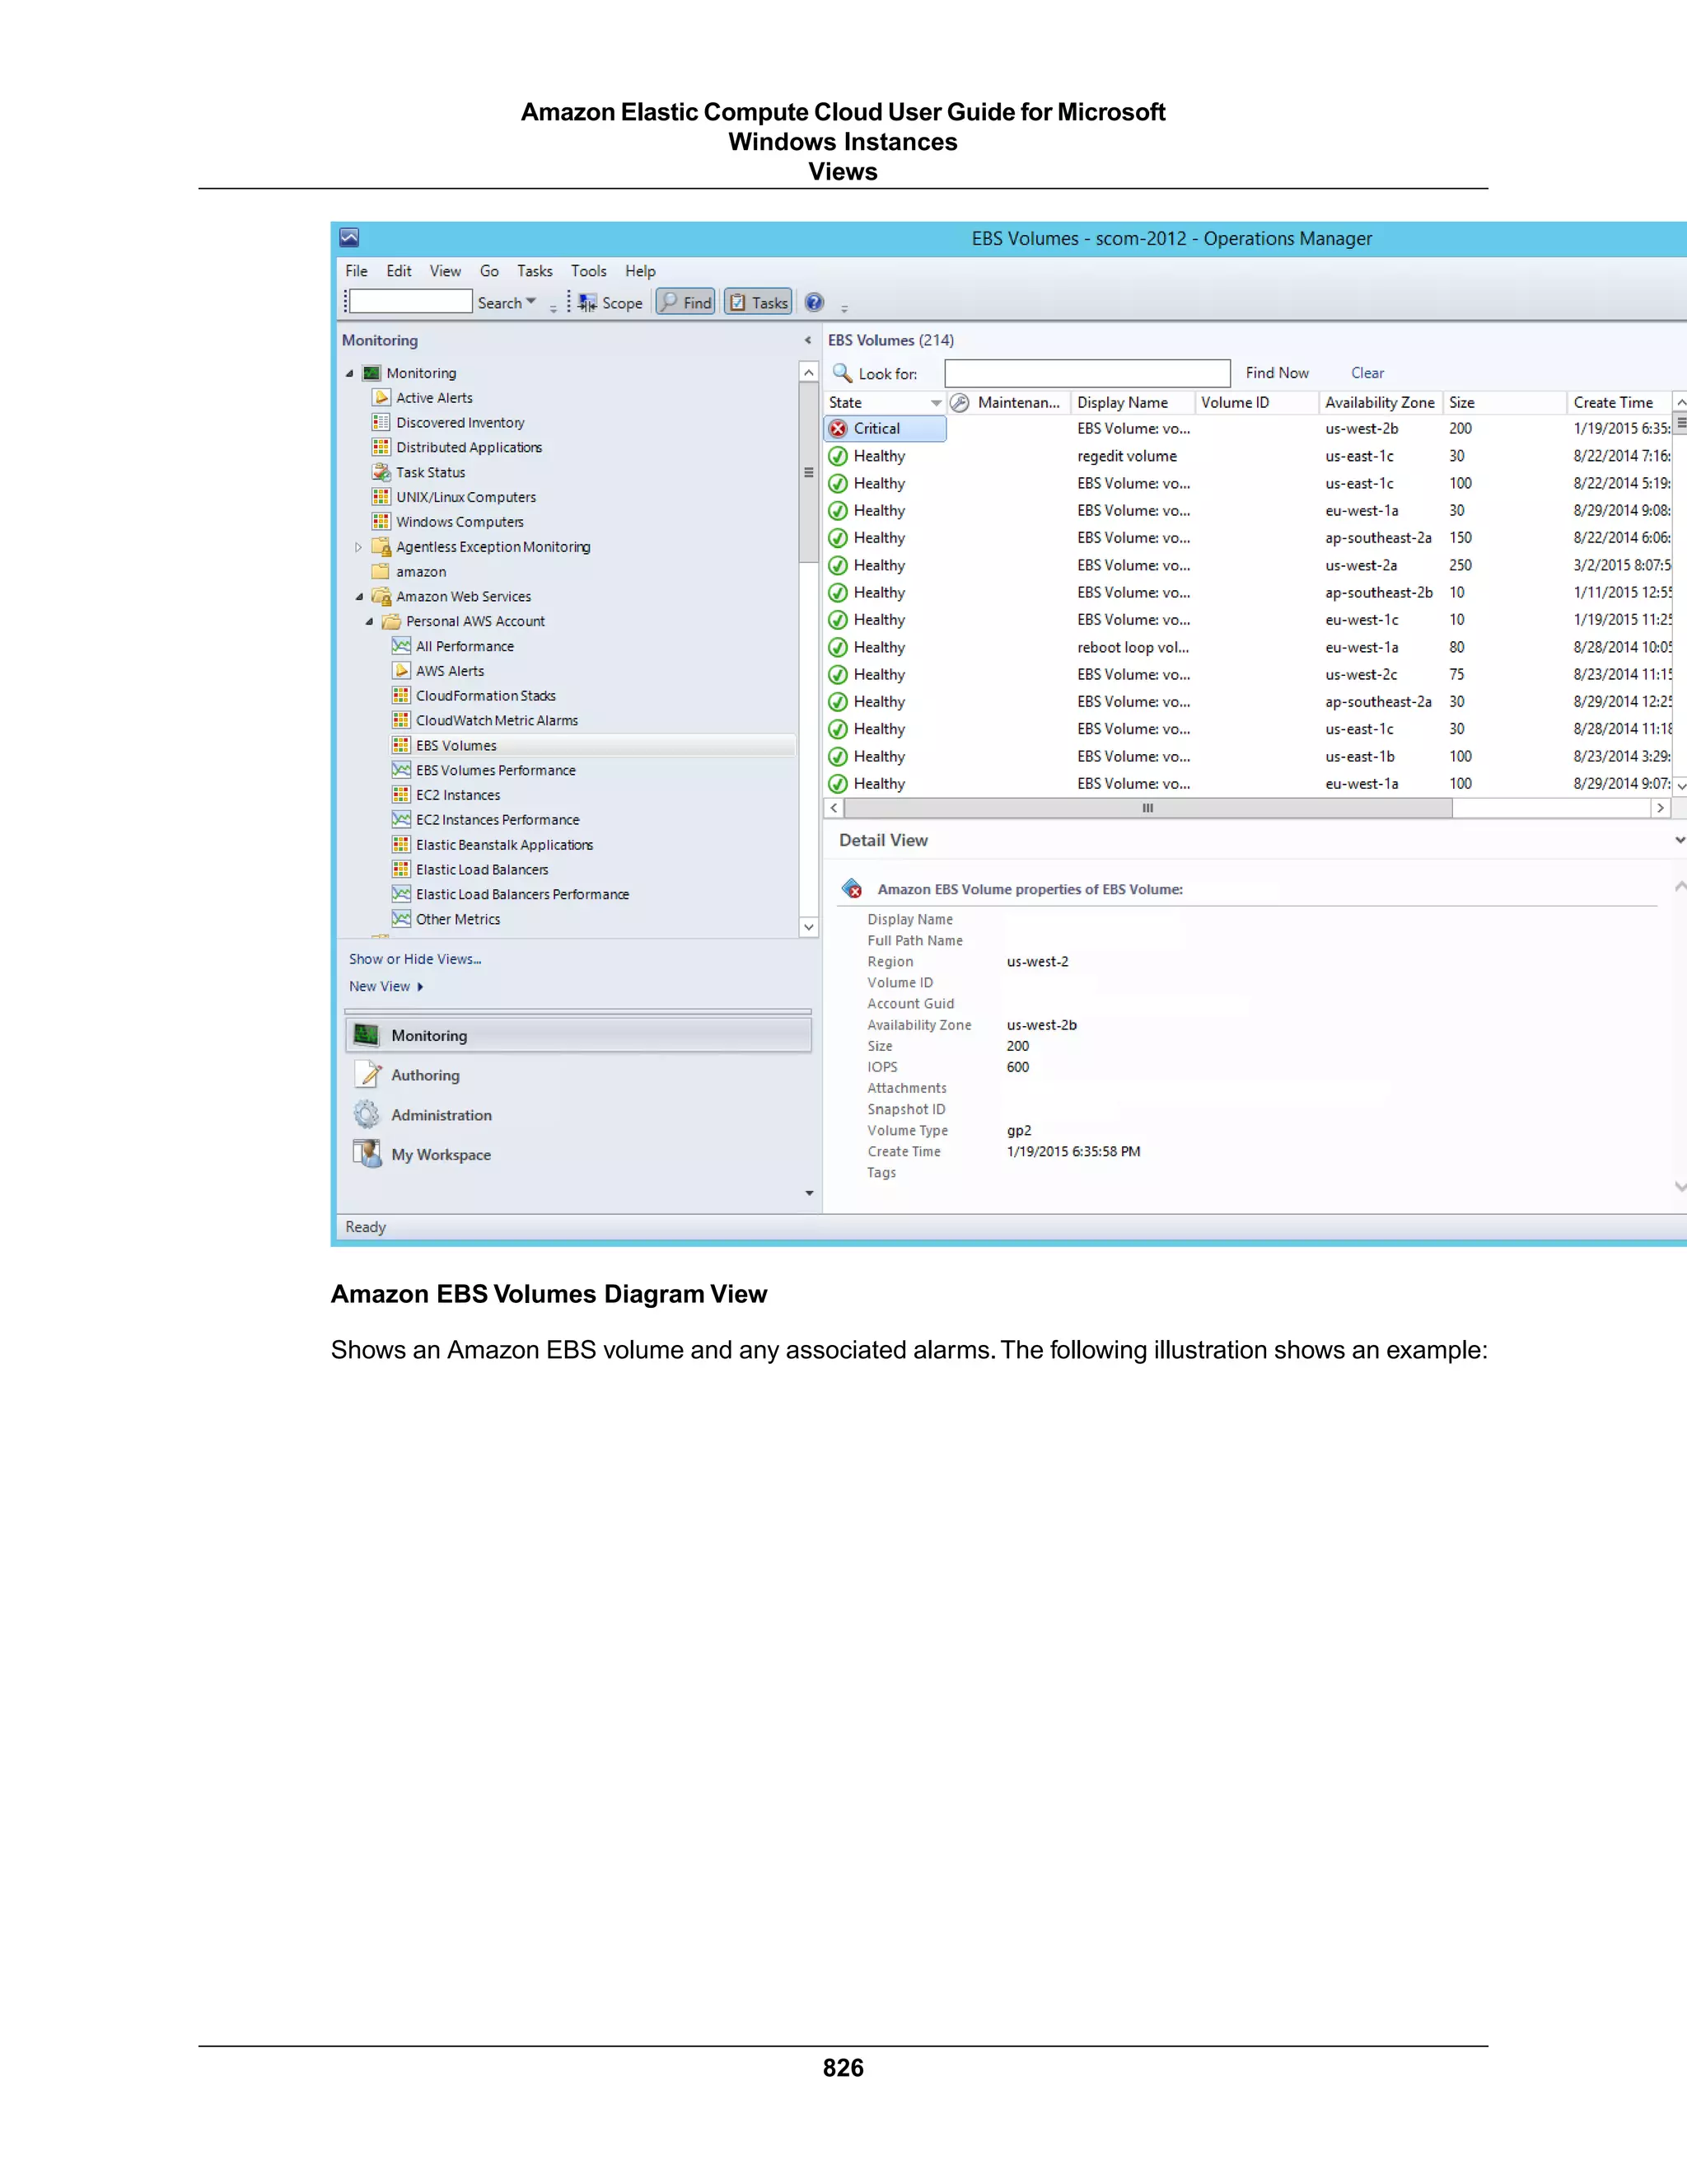Sort by Volume ID column header

point(1256,402)
